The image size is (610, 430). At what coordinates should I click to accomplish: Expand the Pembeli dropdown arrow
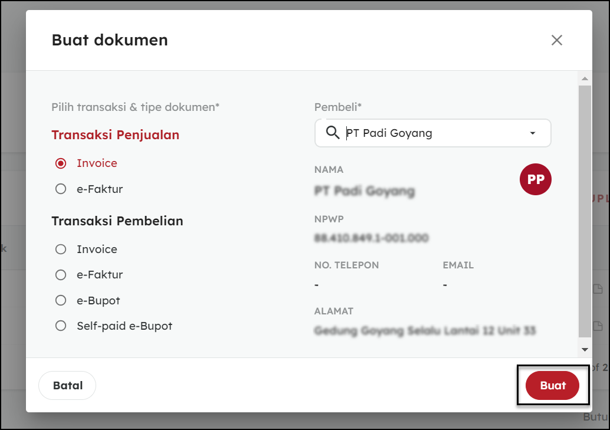point(533,133)
